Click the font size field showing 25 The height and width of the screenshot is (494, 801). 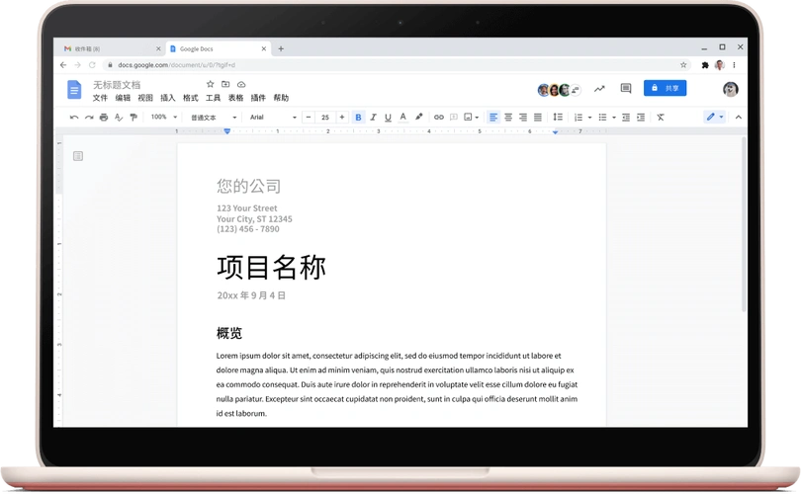(325, 118)
